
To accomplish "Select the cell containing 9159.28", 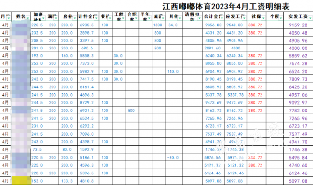I will point(298,25).
